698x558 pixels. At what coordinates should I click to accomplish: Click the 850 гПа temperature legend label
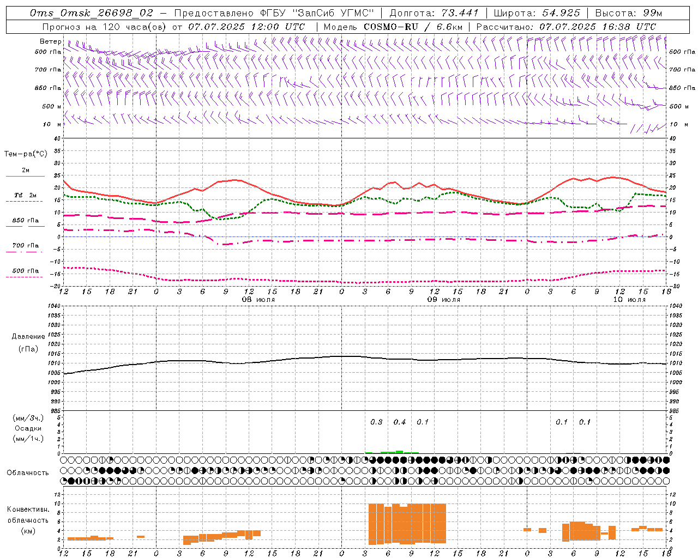coord(26,221)
